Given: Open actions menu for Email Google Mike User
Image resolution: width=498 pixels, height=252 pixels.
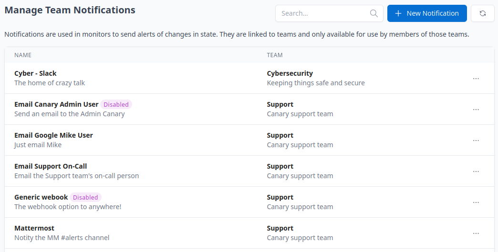Looking at the screenshot, I should pos(476,141).
